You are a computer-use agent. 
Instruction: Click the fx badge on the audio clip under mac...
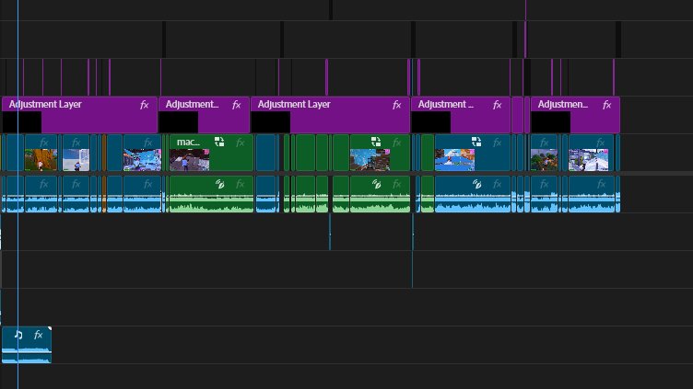point(241,184)
